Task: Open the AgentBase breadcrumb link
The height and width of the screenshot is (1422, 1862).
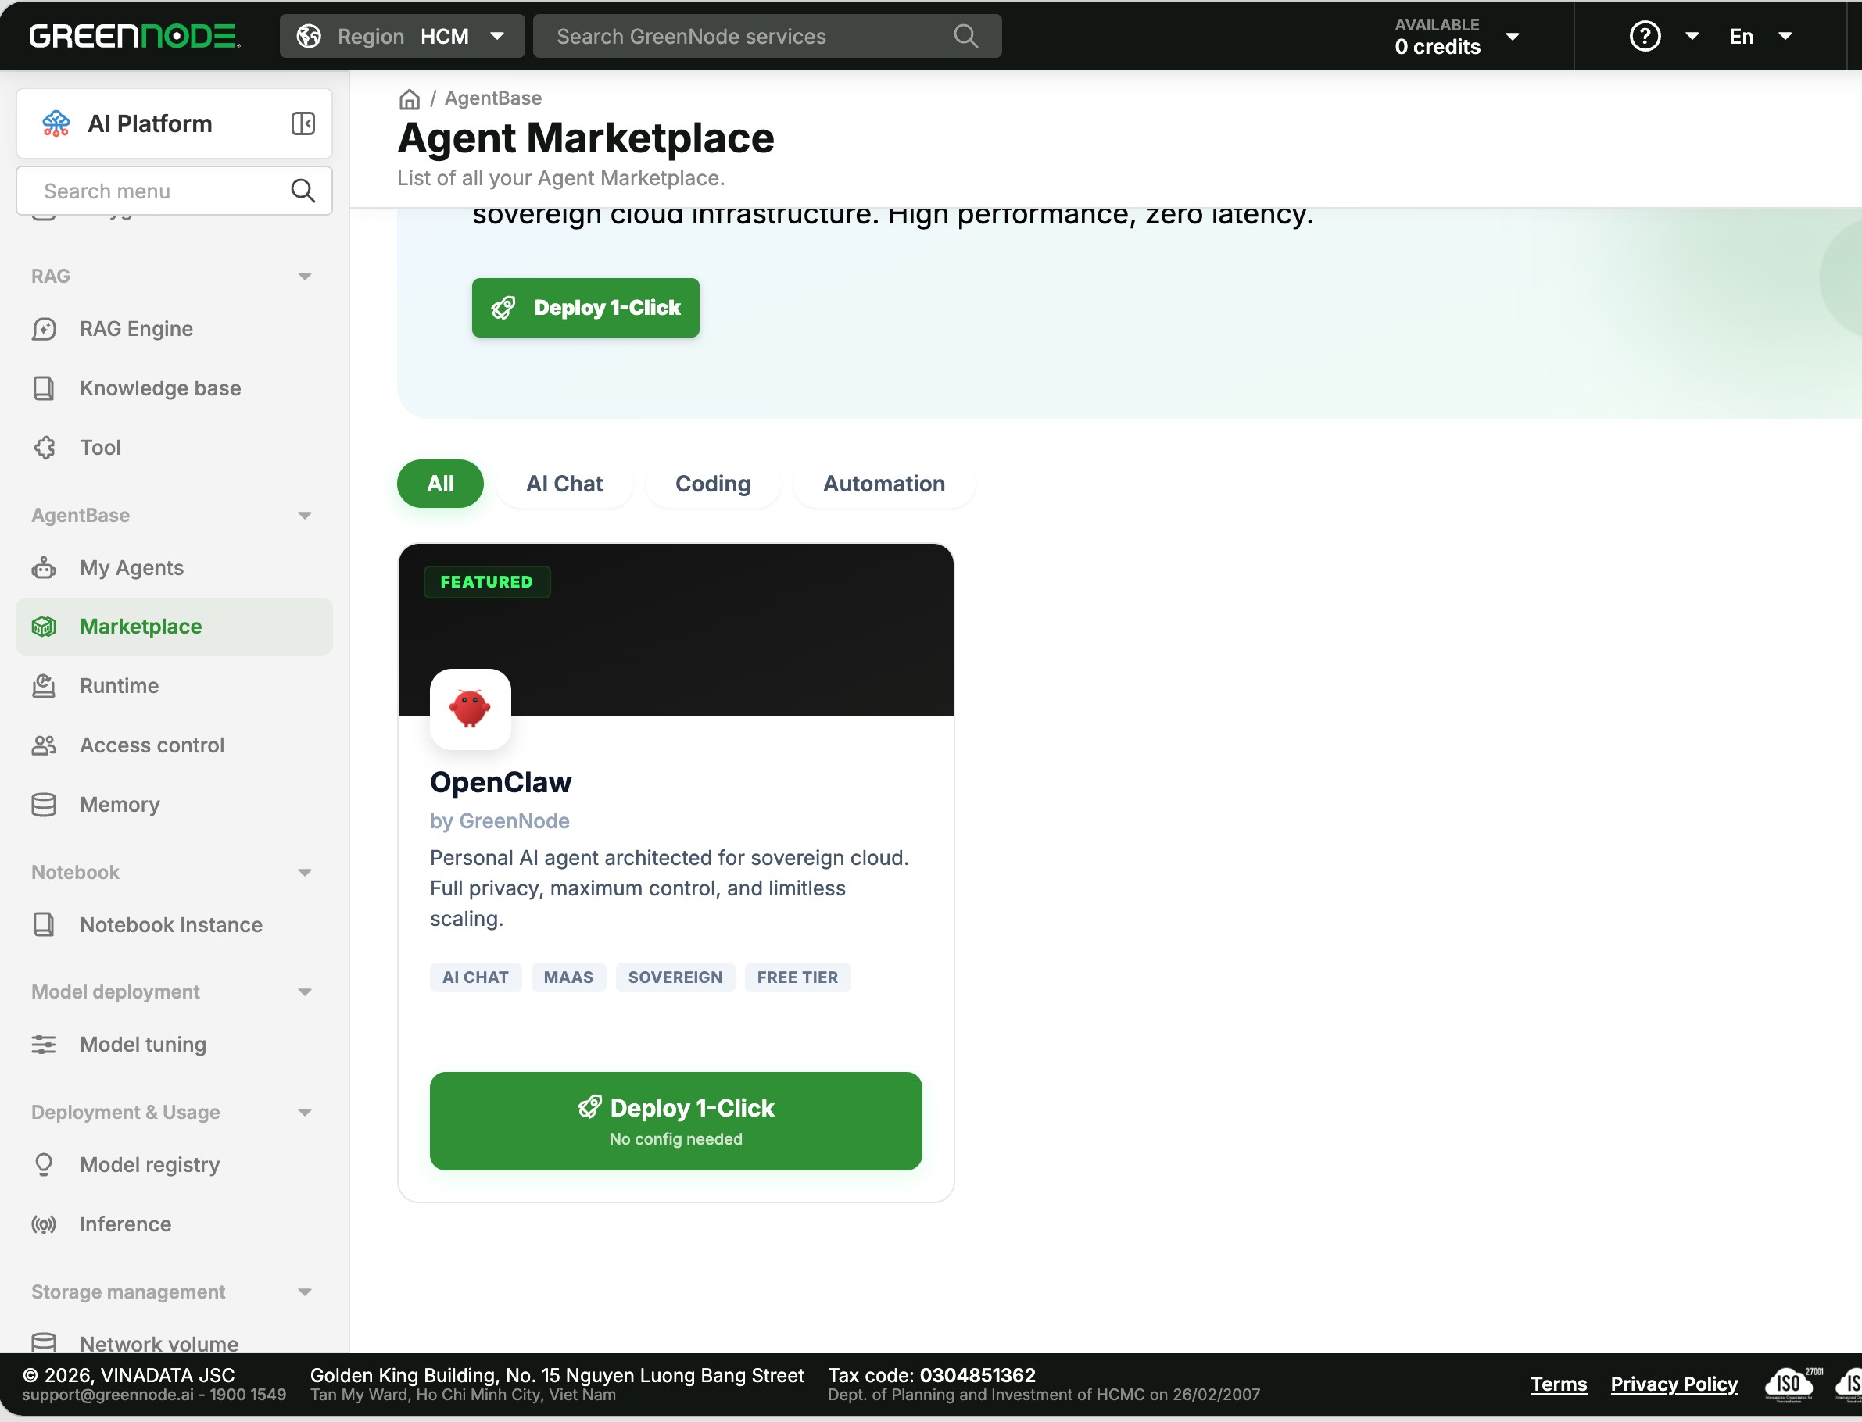Action: (x=492, y=98)
